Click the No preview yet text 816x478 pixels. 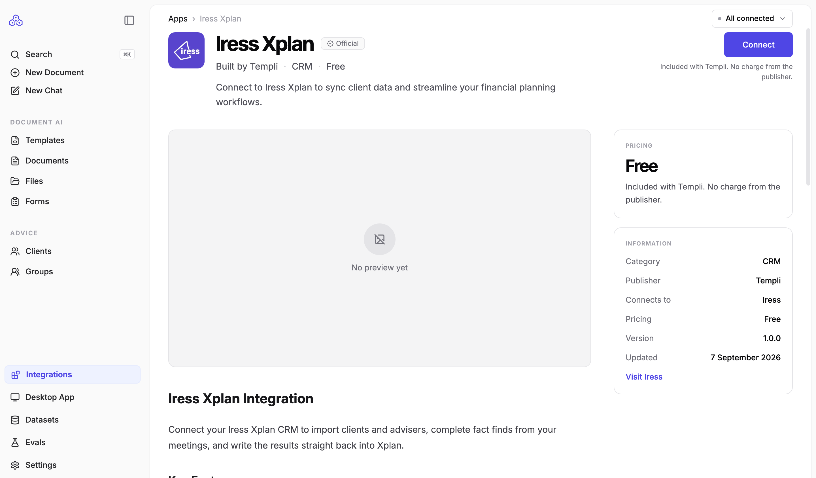pyautogui.click(x=379, y=268)
